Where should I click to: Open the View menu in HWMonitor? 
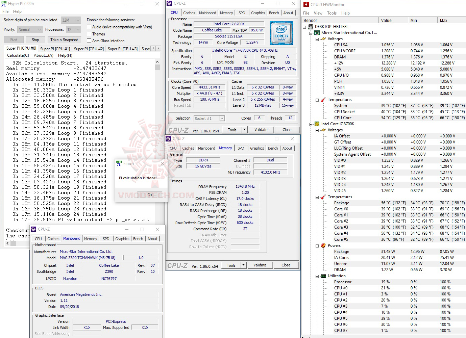pyautogui.click(x=318, y=13)
